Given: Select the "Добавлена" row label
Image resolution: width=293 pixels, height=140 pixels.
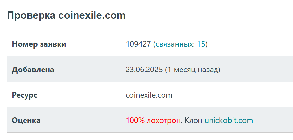Looking at the screenshot, I should coord(33,70).
